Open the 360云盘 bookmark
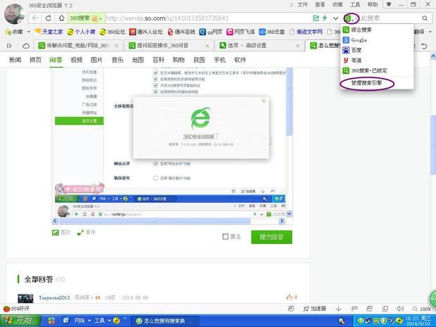 tap(271, 32)
